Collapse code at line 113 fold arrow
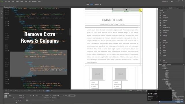The height and width of the screenshot is (104, 185). click(x=9, y=14)
